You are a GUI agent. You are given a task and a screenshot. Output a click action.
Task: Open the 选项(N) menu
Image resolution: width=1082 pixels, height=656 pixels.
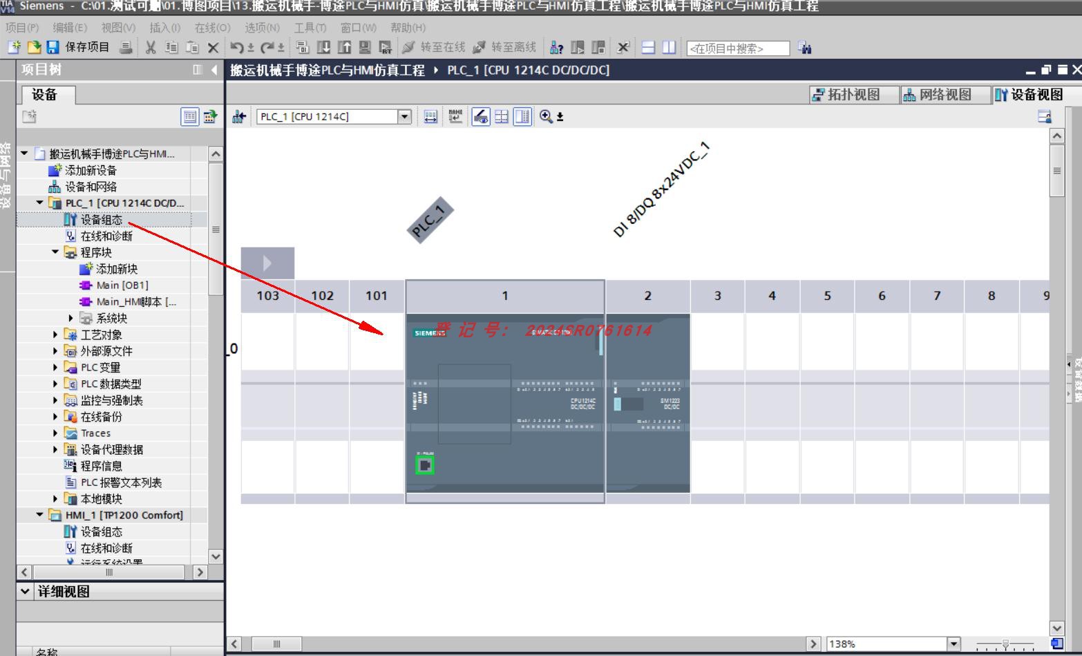point(262,28)
